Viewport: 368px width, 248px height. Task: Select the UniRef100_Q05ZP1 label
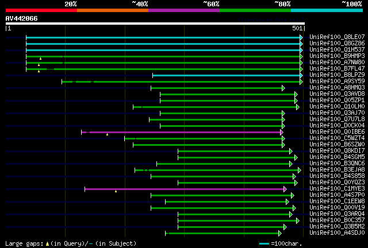[337, 100]
